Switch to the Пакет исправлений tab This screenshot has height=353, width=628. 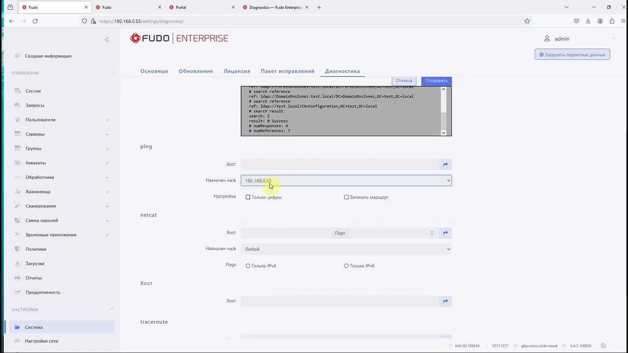[x=288, y=71]
